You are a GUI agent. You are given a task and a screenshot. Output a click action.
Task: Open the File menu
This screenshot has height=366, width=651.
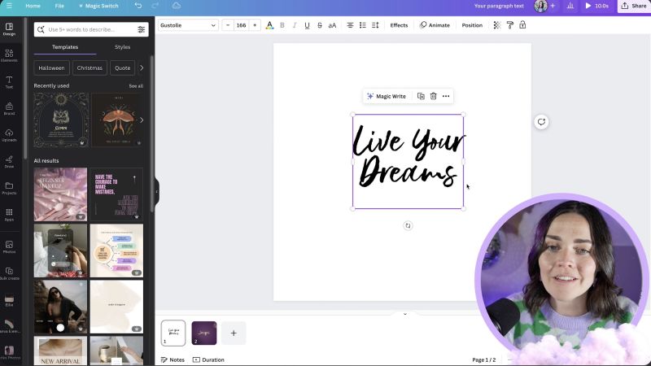coord(59,6)
